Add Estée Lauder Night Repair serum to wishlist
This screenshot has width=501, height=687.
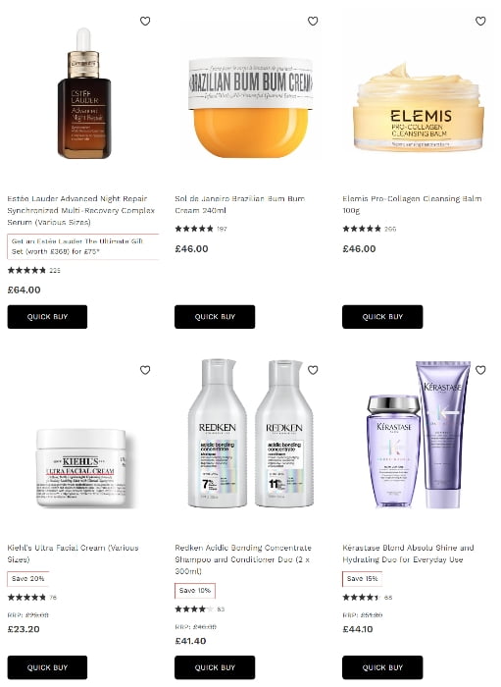[145, 21]
